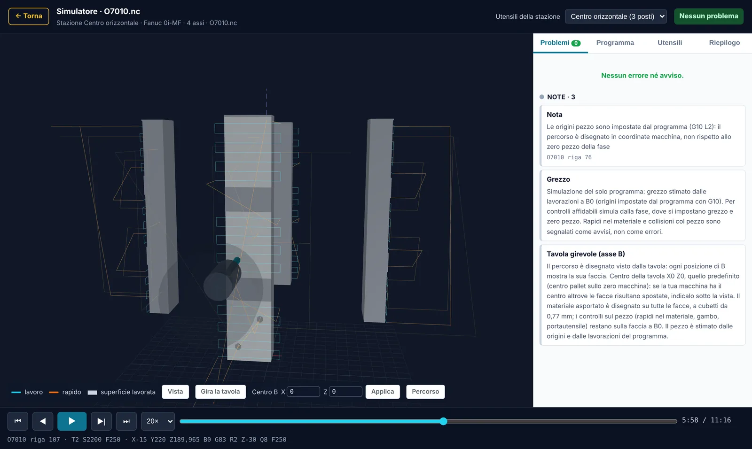Jump to start of simulation

(x=18, y=421)
